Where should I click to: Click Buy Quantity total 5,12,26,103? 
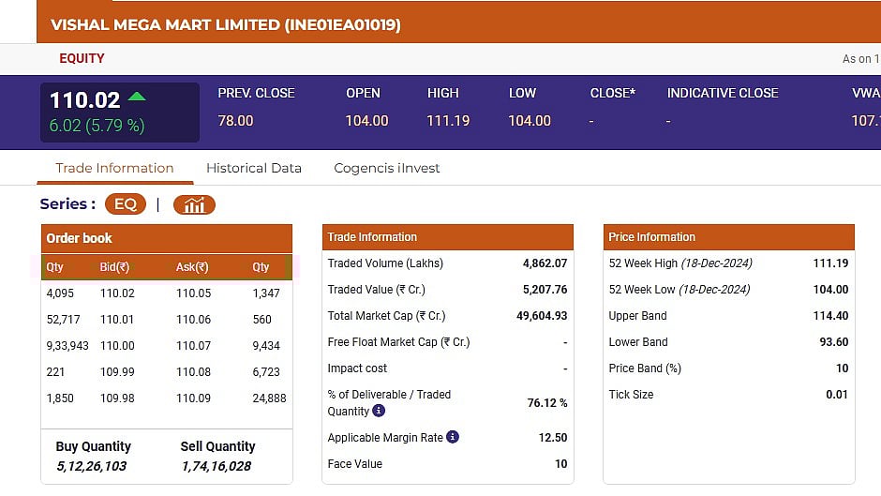(92, 466)
